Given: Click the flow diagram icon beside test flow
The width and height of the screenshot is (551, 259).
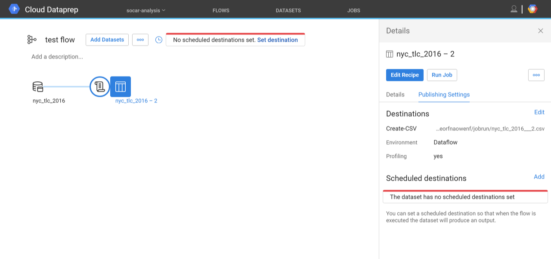Looking at the screenshot, I should coord(32,40).
